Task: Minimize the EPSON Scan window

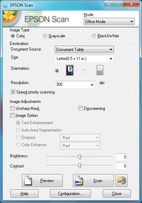Action: click(109, 4)
